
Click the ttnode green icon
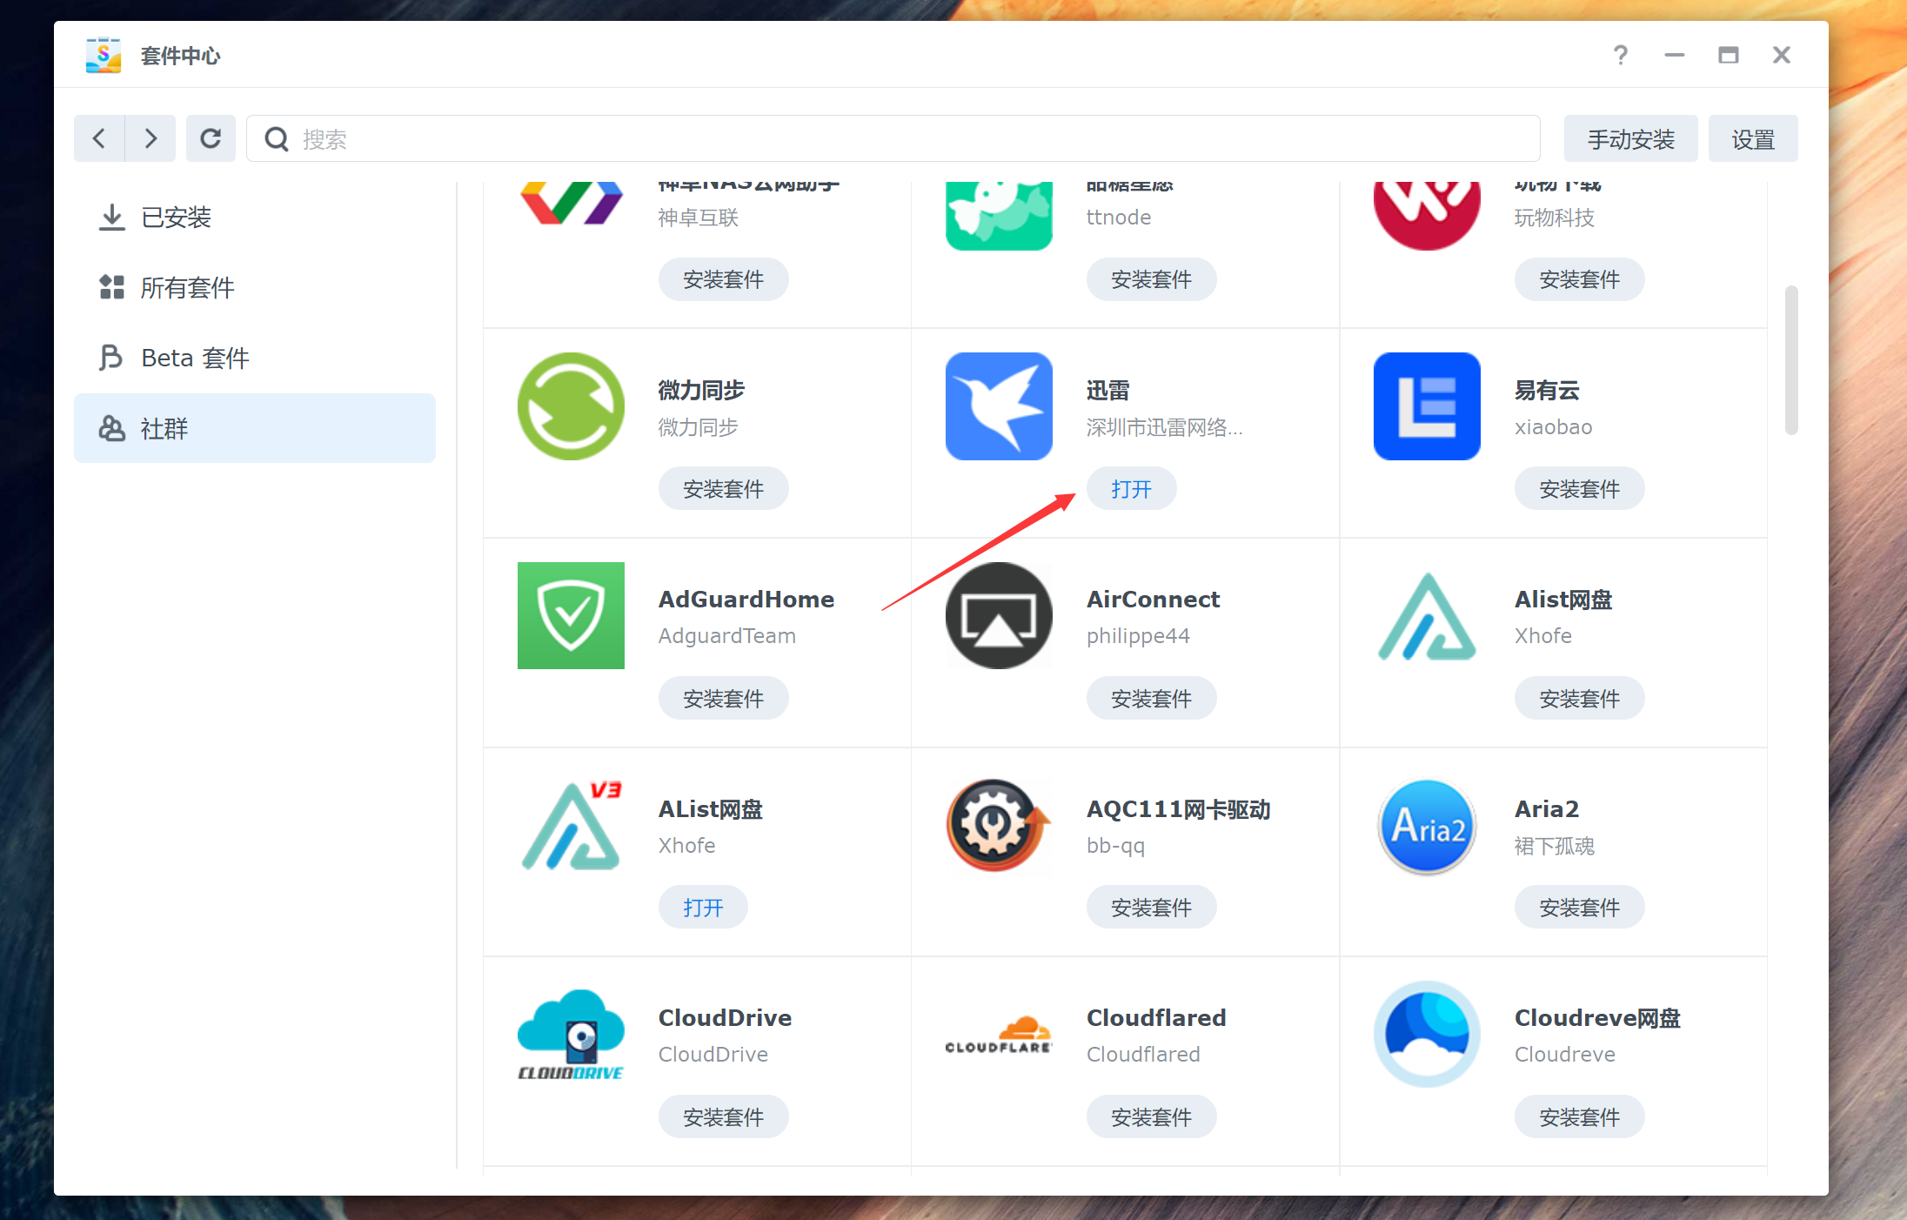coord(999,215)
